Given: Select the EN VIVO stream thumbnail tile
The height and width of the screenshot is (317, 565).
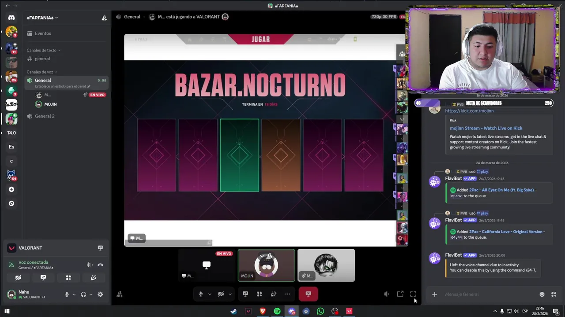Looking at the screenshot, I should pos(207,265).
